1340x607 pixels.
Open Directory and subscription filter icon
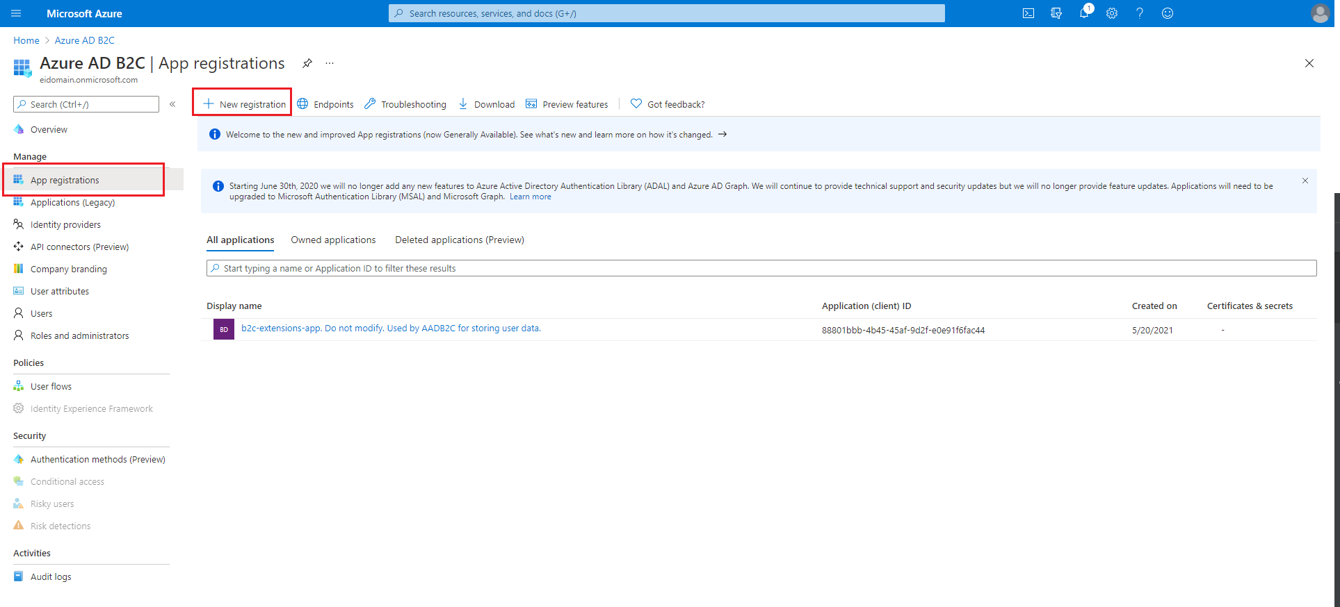click(x=1056, y=13)
